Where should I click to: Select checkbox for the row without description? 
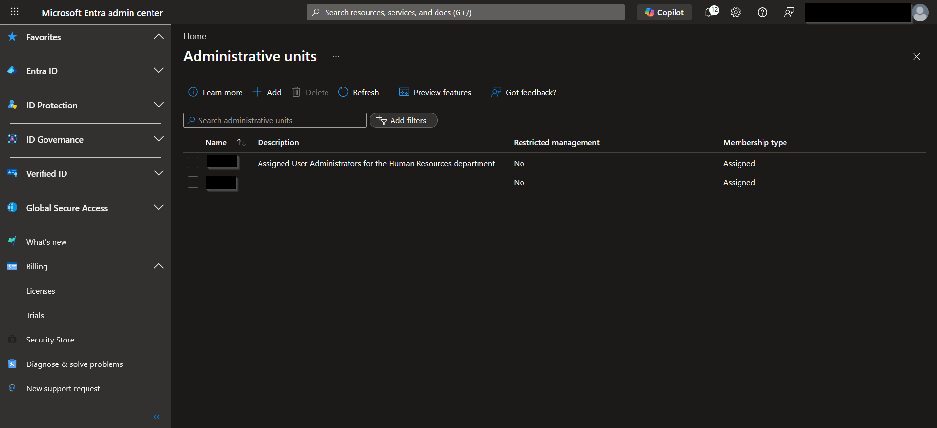[x=193, y=182]
